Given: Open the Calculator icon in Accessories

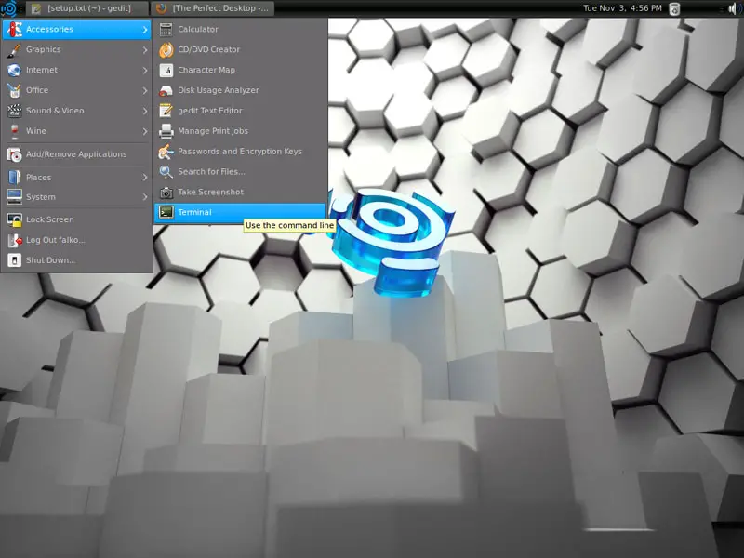Looking at the screenshot, I should coord(166,30).
